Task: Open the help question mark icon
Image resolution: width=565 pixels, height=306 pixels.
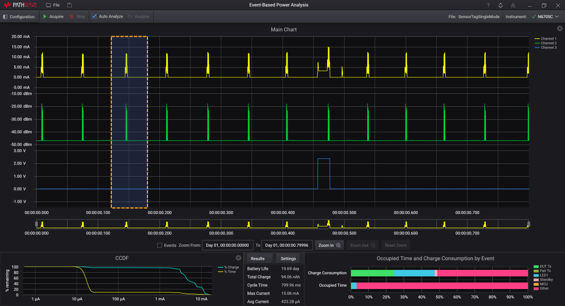Action: pyautogui.click(x=488, y=5)
